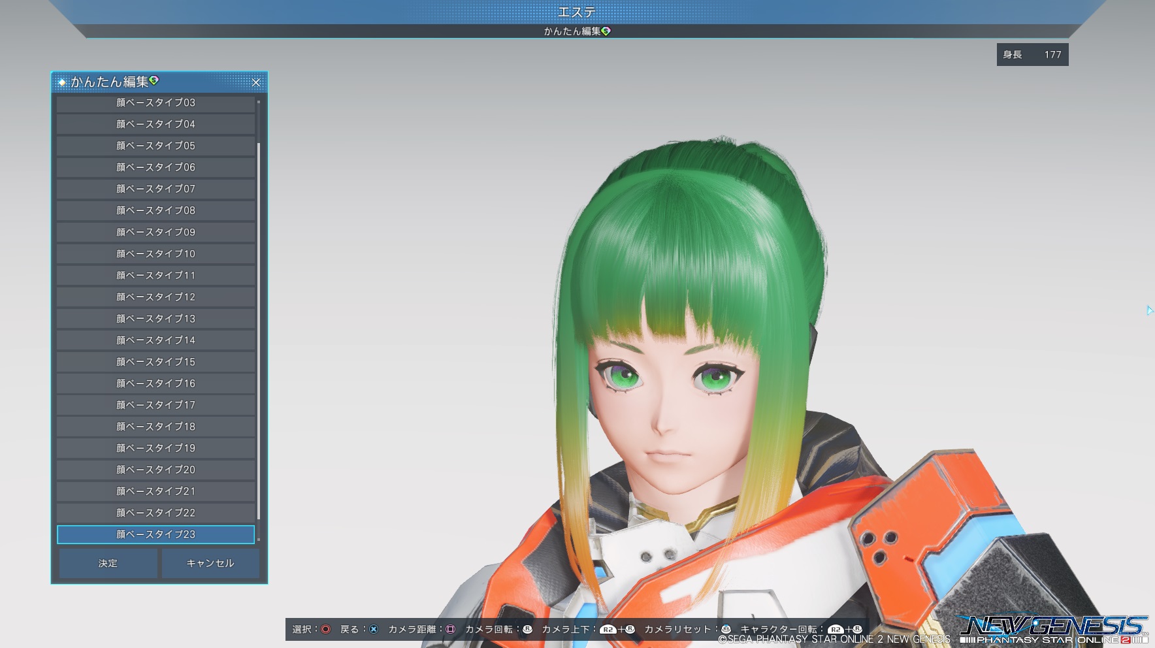
Task: Click the white diamond icon in panel header
Action: 62,82
